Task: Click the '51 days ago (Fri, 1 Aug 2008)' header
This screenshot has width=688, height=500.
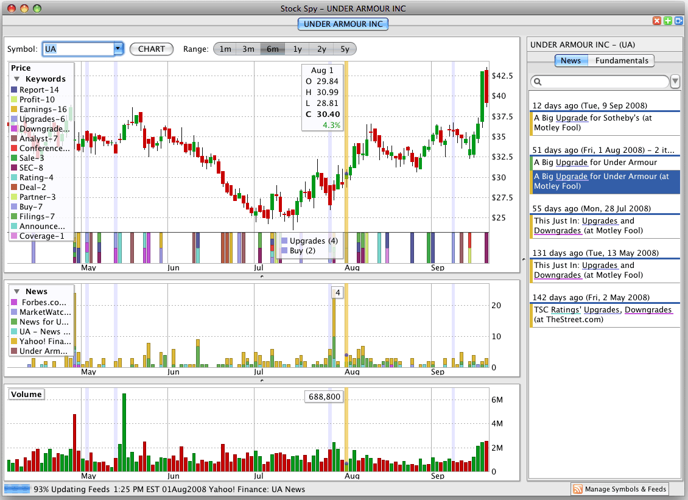Action: [603, 150]
